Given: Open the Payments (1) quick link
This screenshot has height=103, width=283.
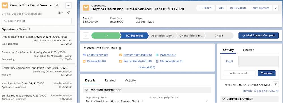Looking at the screenshot, I should [168, 55].
